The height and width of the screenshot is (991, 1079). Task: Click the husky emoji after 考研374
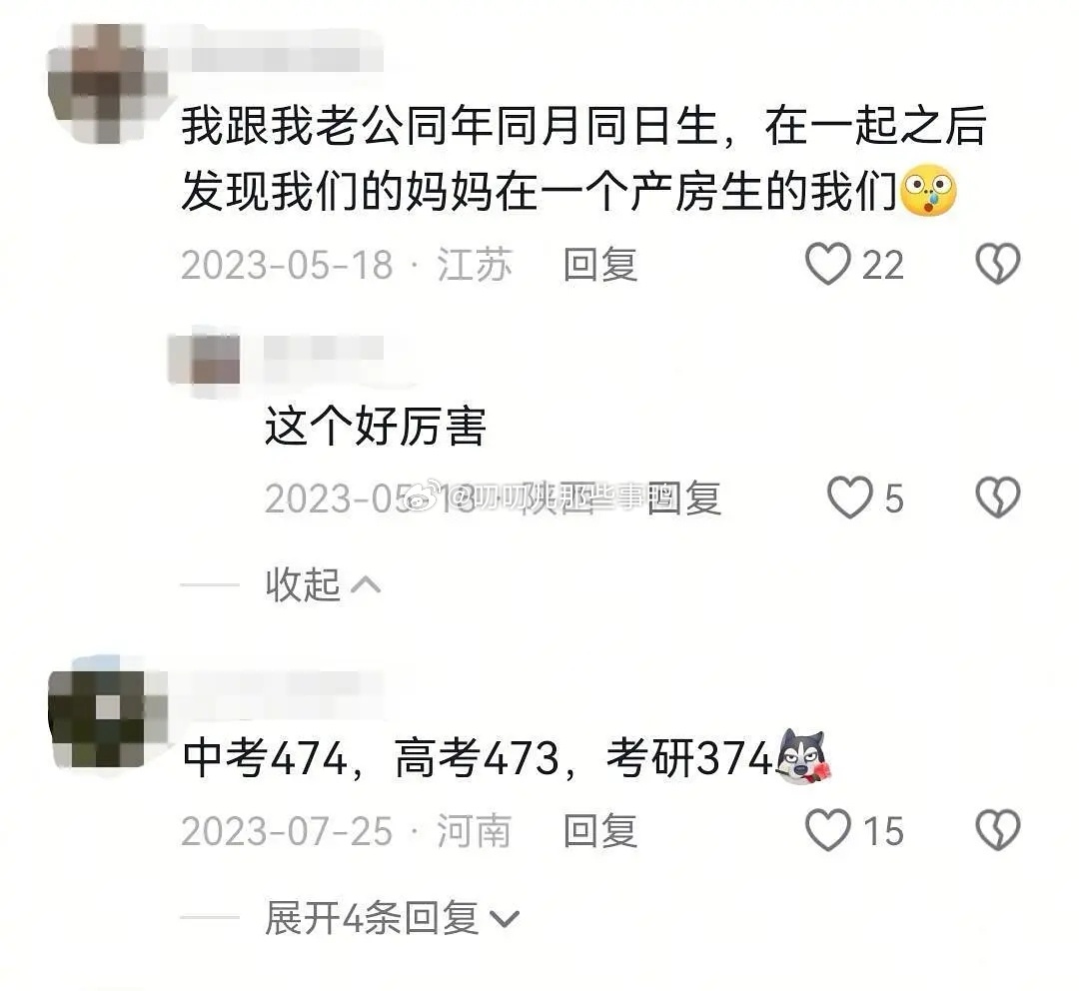(803, 755)
